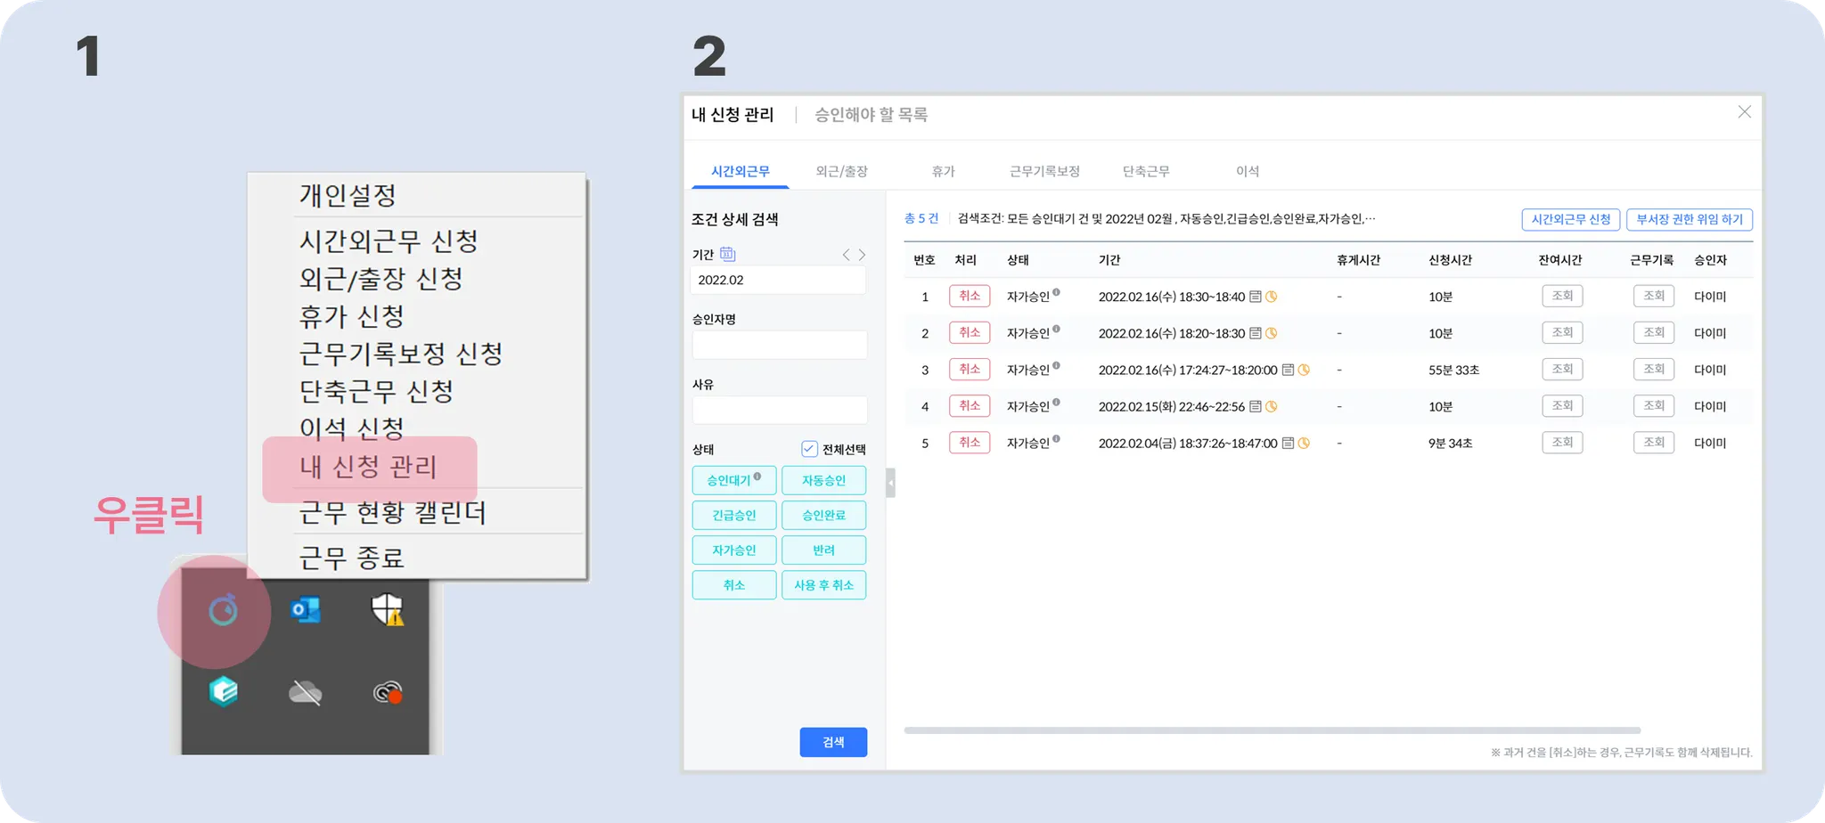Open the Outlook tray icon
This screenshot has width=1825, height=823.
click(306, 610)
